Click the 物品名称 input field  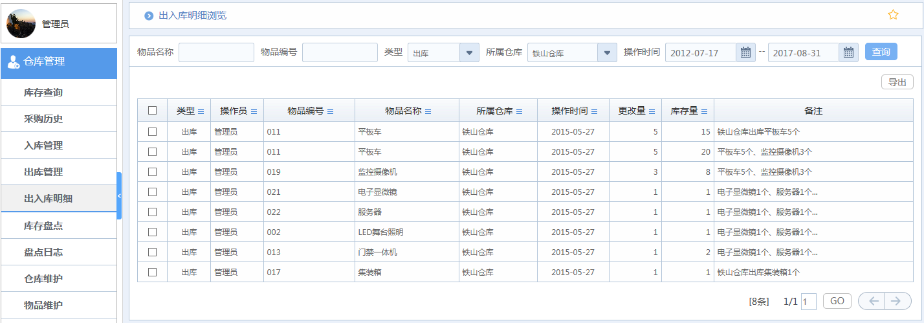[216, 52]
